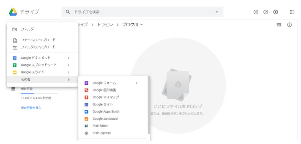301x144 pixels.
Task: Open ブログ用 breadcrumb folder
Action: click(x=130, y=25)
